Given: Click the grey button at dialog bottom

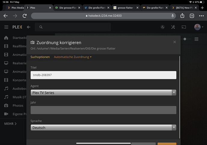Looking at the screenshot, I should (143, 144).
